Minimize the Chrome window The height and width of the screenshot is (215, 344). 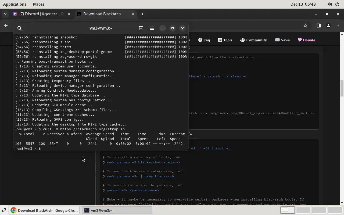tap(316, 14)
